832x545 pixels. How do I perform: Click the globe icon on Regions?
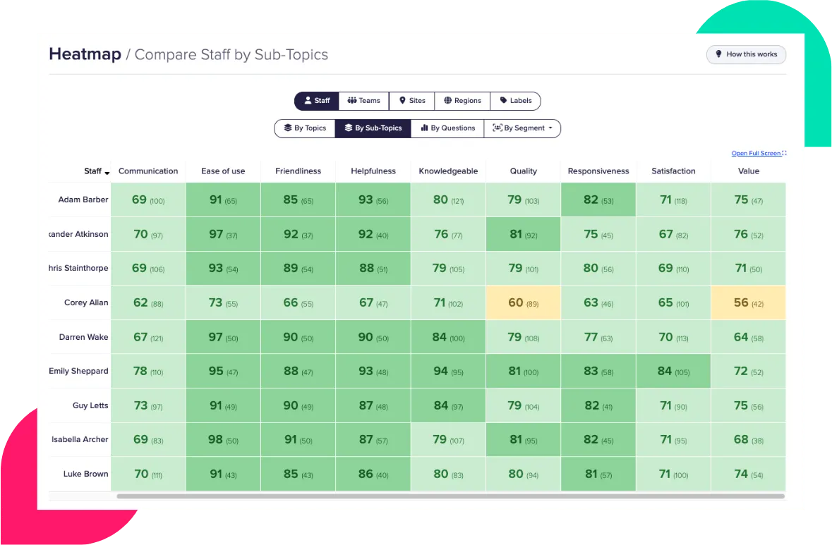coord(447,101)
